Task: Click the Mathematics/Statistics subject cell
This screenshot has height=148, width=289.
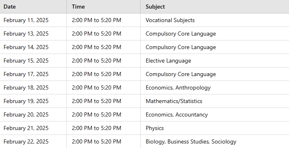Action: click(x=215, y=101)
